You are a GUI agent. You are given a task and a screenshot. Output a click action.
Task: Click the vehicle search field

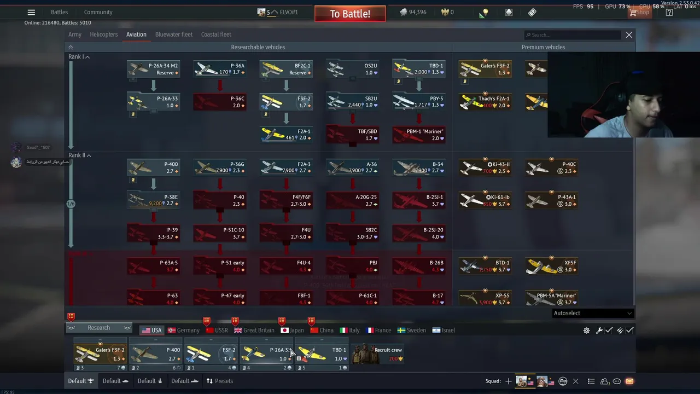573,35
